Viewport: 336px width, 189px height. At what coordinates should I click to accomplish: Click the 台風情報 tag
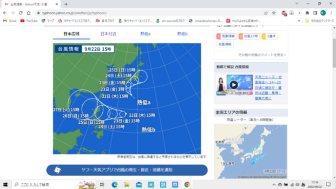[225, 44]
